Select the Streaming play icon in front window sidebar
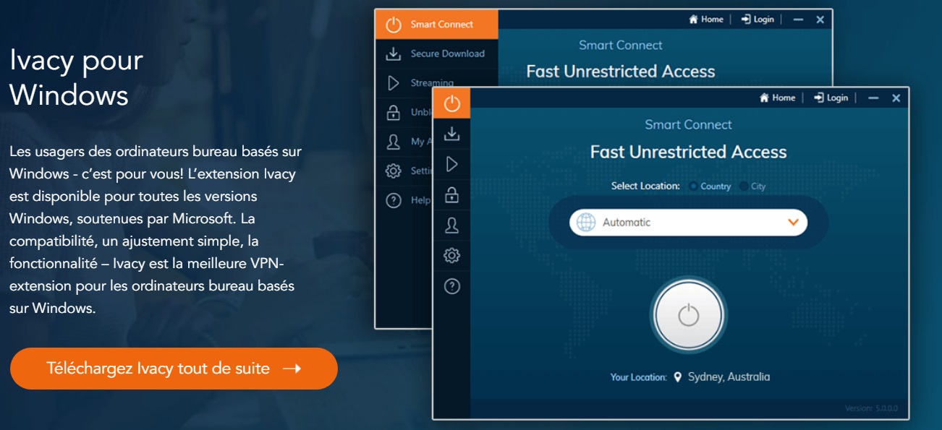 click(x=452, y=164)
